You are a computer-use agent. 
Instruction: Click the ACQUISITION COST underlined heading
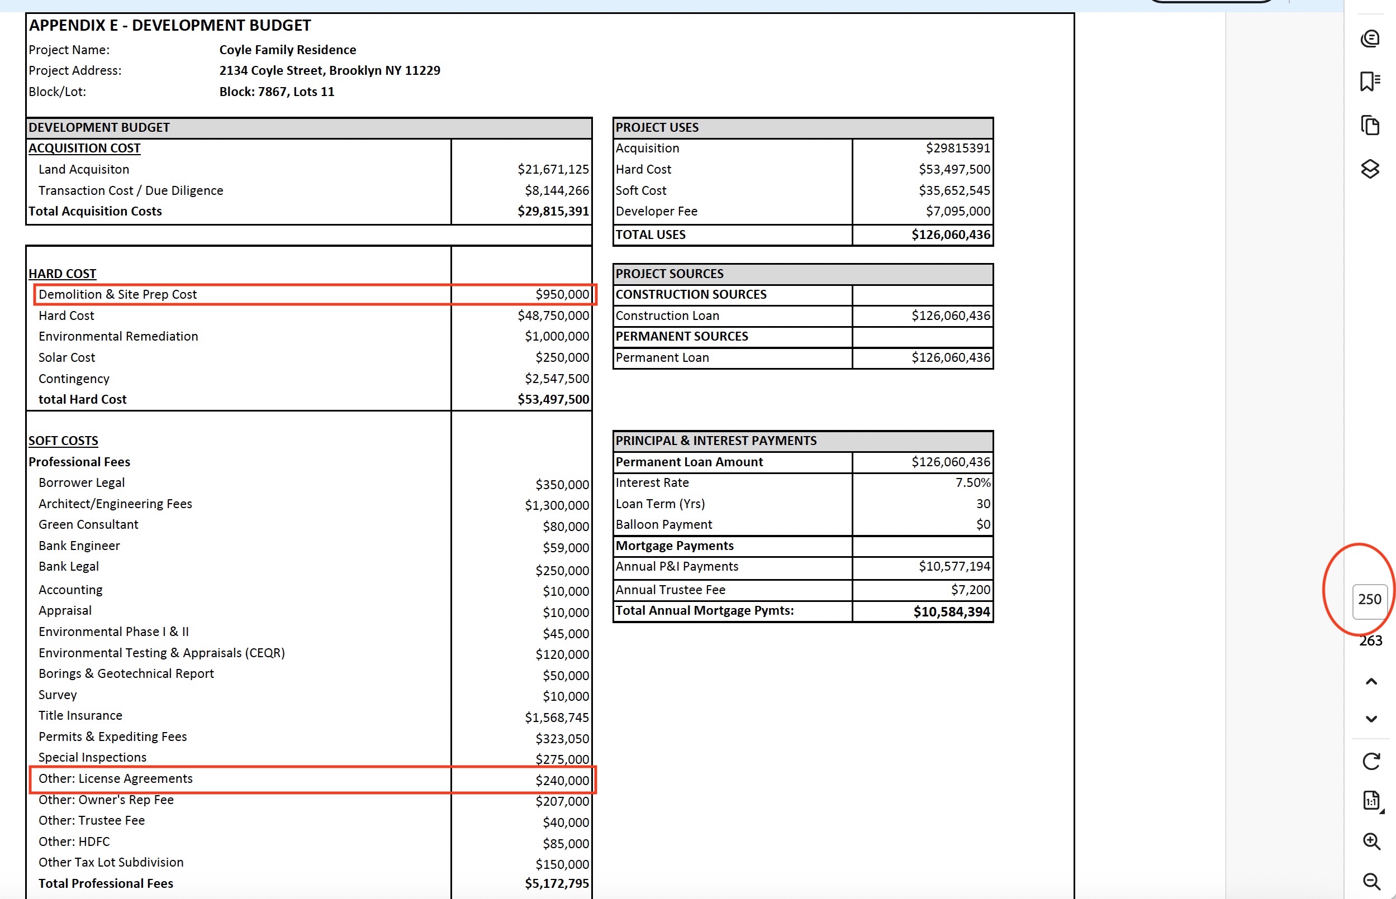pos(85,149)
